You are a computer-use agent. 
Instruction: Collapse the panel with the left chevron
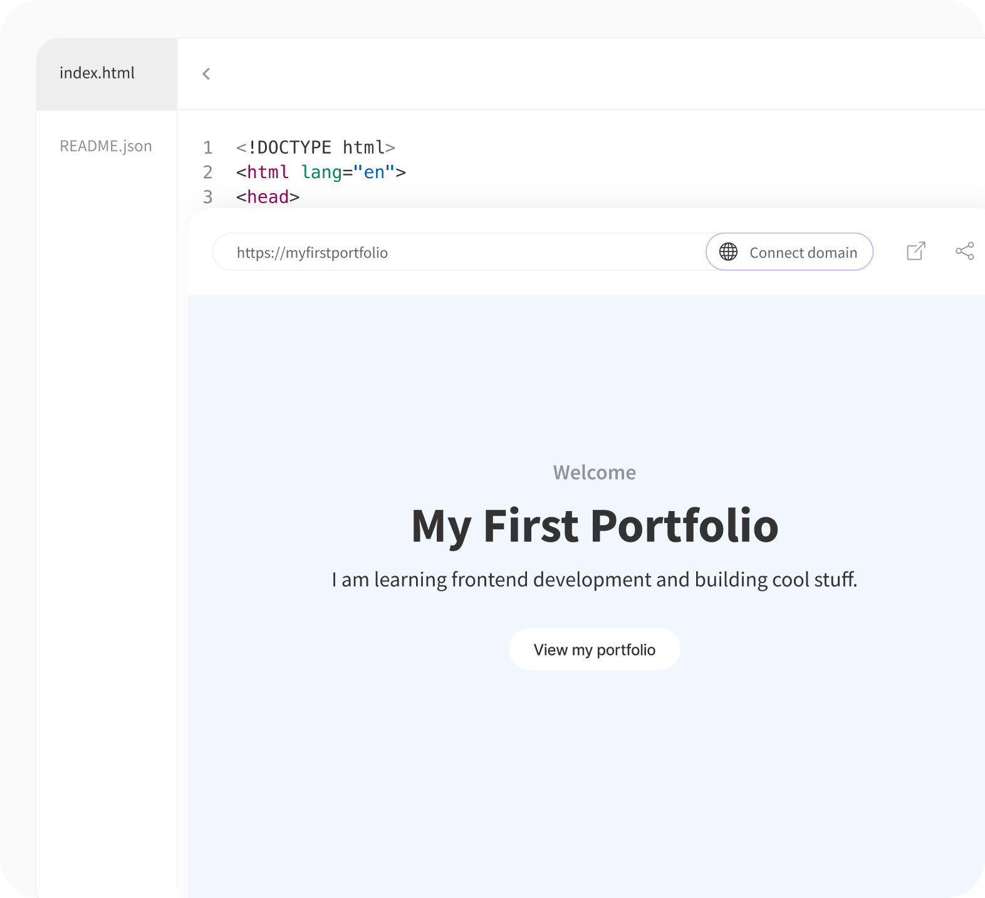[x=206, y=74]
